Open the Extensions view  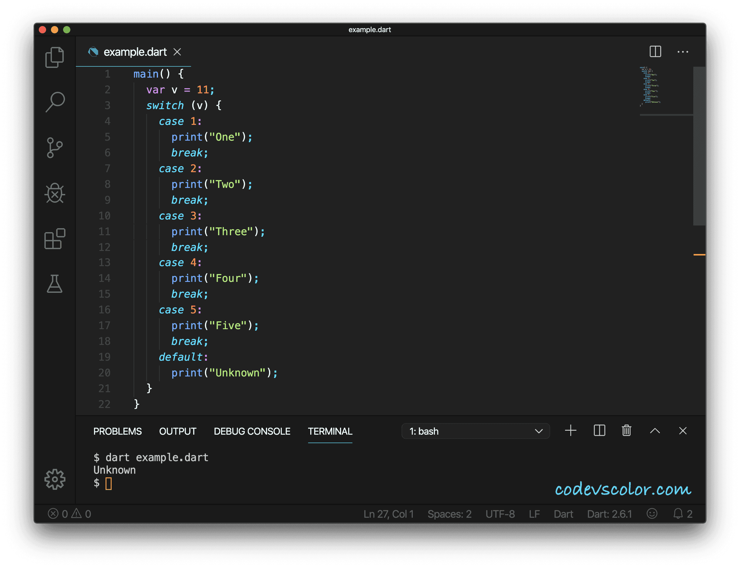pos(55,239)
